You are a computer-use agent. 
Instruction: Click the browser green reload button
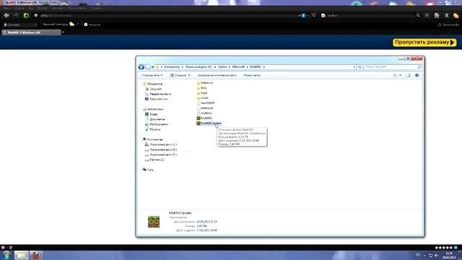pyautogui.click(x=26, y=15)
